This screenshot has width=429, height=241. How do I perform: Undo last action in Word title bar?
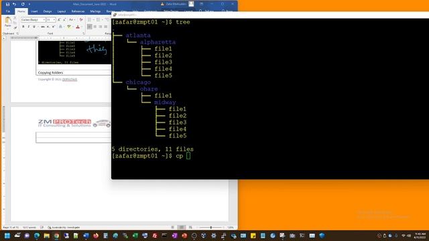pyautogui.click(x=14, y=4)
